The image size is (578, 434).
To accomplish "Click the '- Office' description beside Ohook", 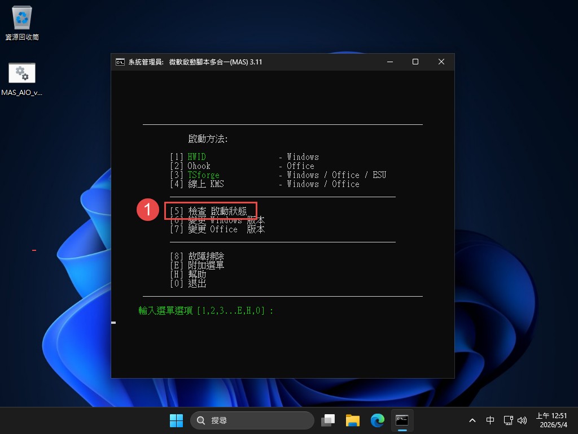I will point(297,166).
